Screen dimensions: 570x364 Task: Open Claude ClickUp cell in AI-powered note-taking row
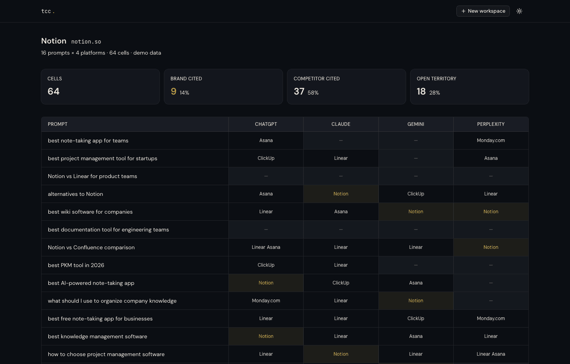click(341, 283)
